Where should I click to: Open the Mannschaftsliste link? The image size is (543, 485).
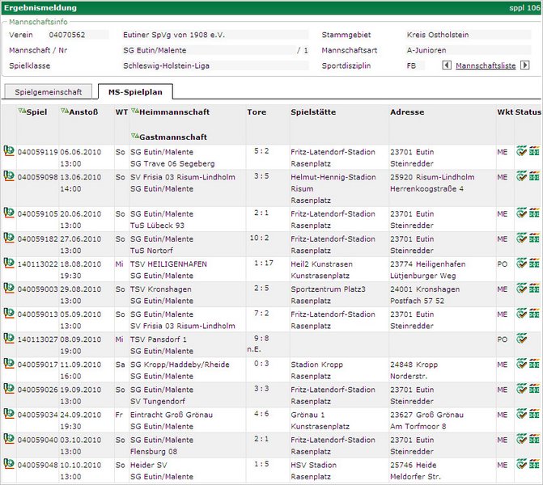[x=486, y=66]
